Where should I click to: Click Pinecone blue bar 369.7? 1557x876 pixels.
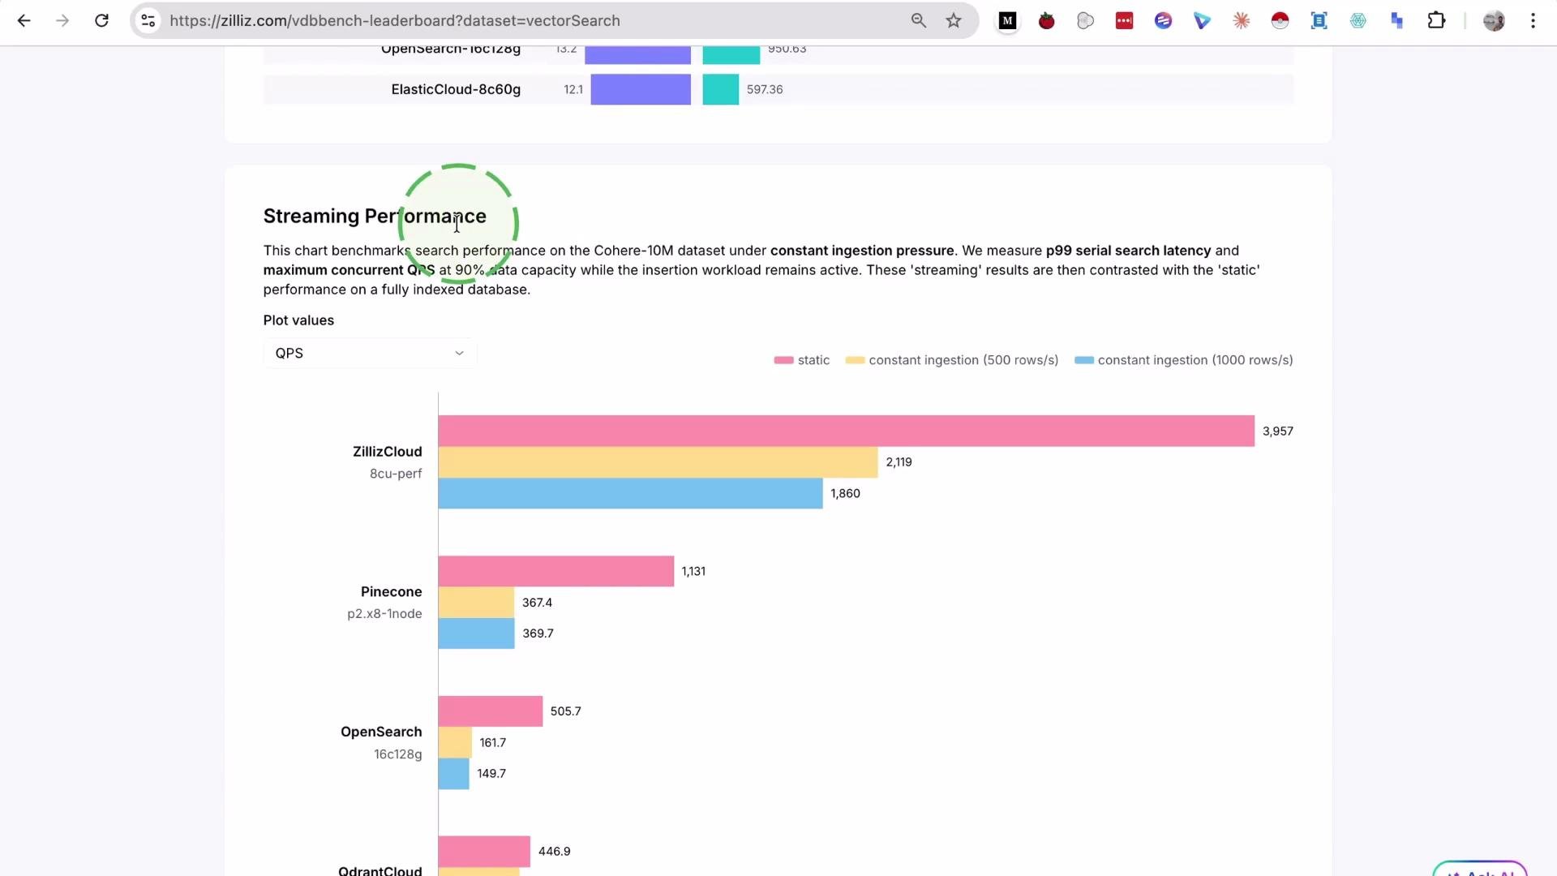tap(476, 633)
